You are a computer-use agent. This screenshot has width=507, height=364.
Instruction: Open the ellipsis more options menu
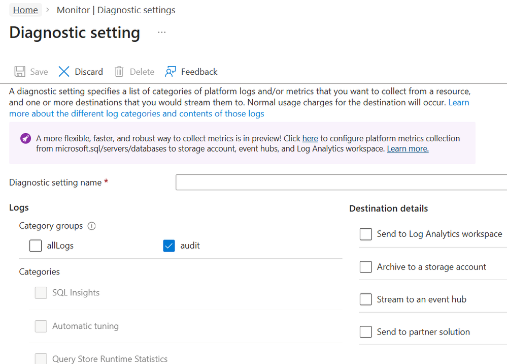pyautogui.click(x=161, y=32)
